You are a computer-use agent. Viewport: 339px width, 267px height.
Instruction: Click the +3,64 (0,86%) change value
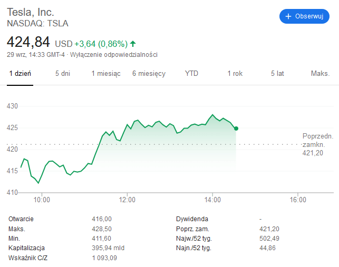click(x=101, y=44)
